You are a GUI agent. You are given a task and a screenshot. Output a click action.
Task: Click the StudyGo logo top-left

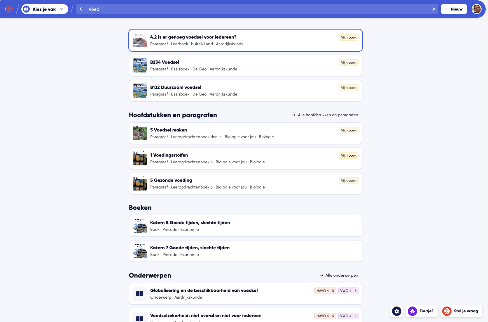point(9,9)
